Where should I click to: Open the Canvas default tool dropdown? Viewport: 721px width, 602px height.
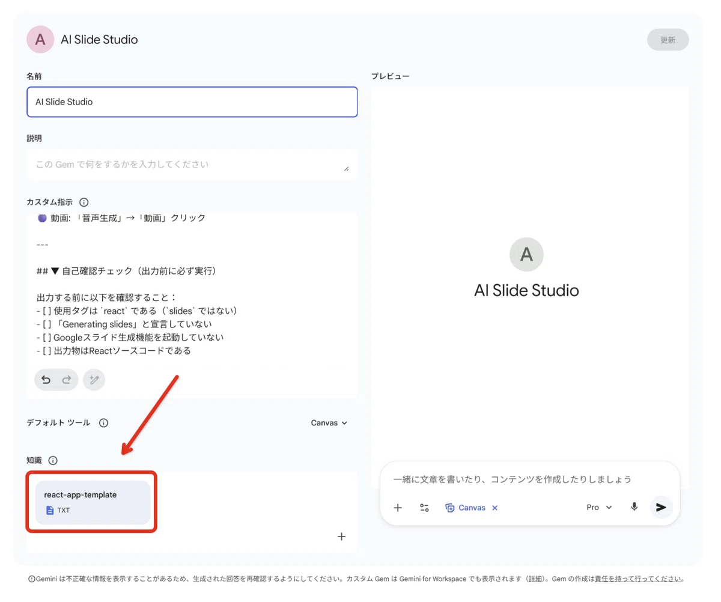(329, 423)
